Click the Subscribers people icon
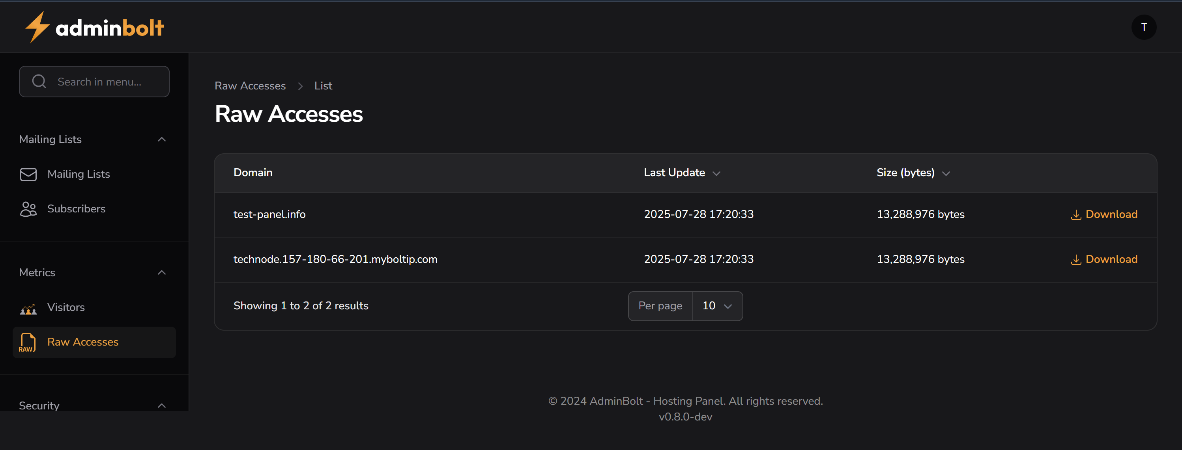The width and height of the screenshot is (1182, 450). pos(28,209)
